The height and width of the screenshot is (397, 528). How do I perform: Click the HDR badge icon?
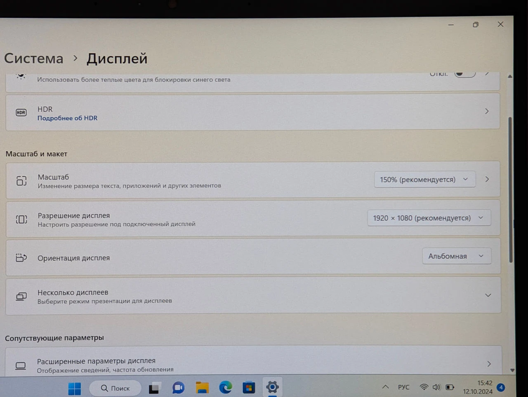21,112
